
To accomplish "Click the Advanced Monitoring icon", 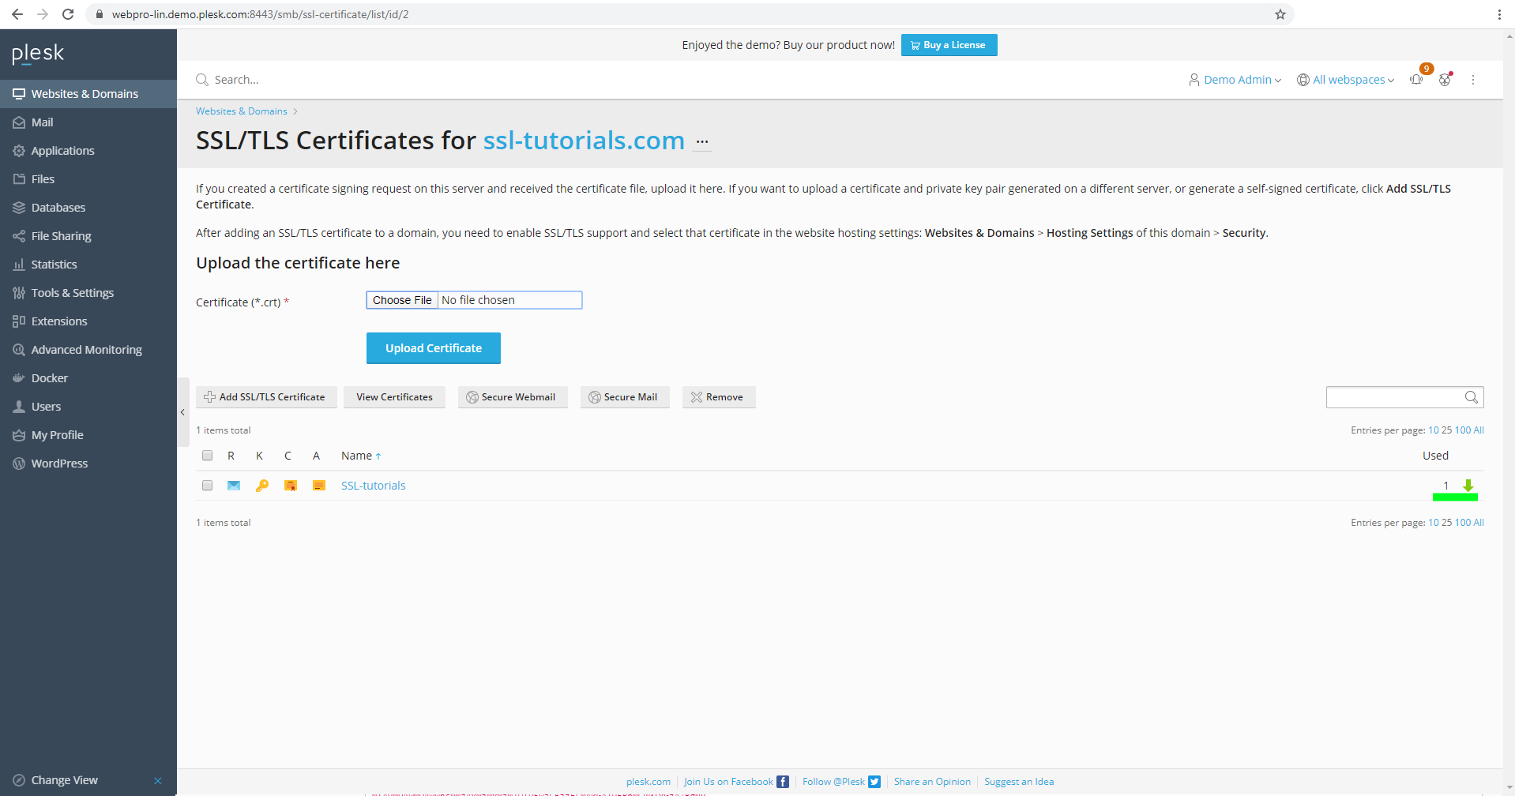I will pyautogui.click(x=19, y=350).
